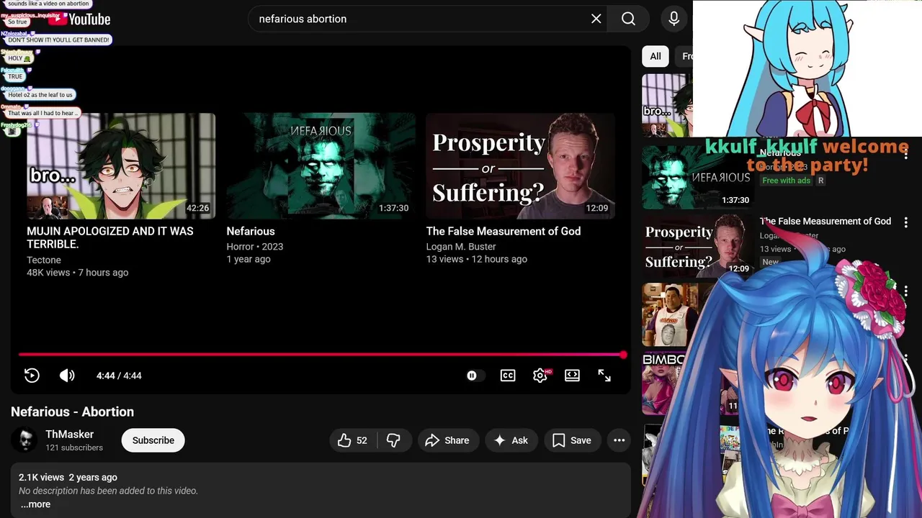Click the '4:44 / 4:44' time display
The height and width of the screenshot is (518, 922).
click(x=119, y=376)
